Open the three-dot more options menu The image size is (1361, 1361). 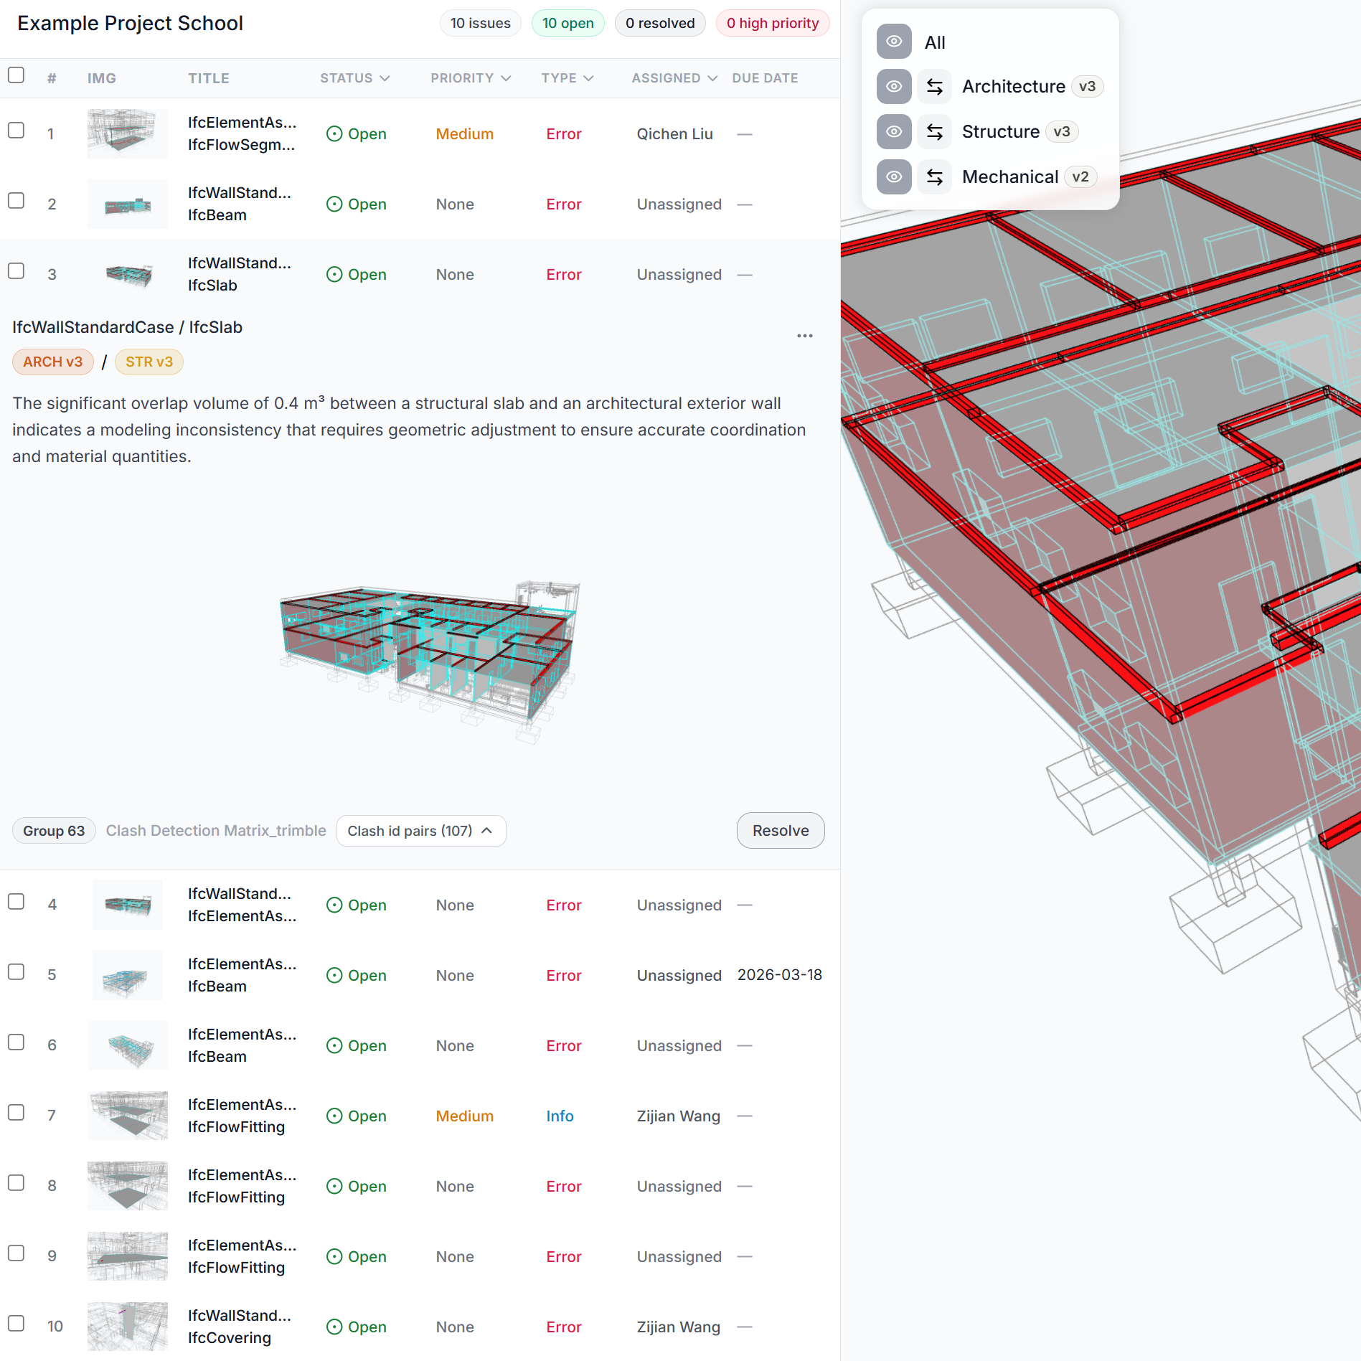[804, 336]
